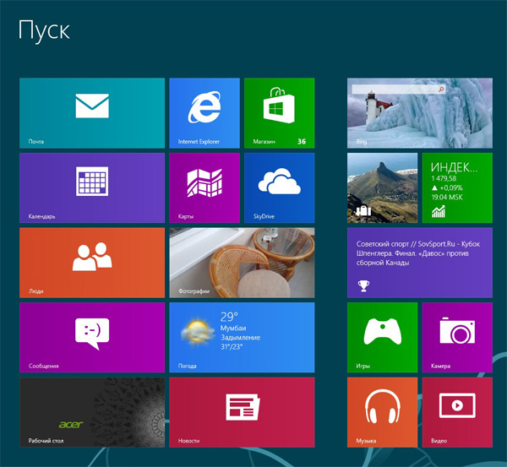Open the Игры Xbox games tile
The image size is (507, 467).
382,337
